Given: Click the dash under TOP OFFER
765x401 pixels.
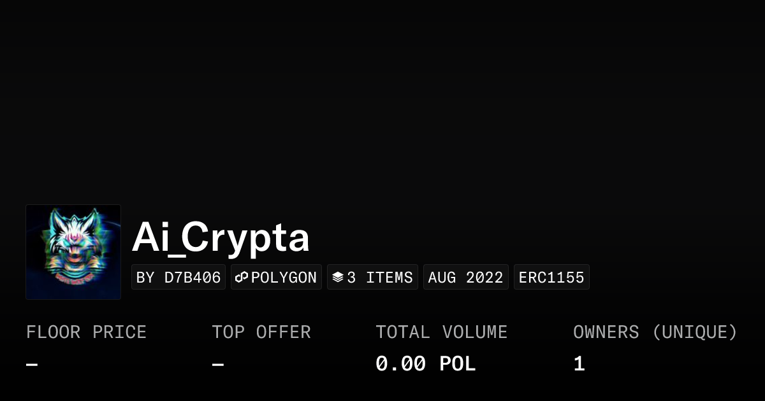Looking at the screenshot, I should click(217, 363).
